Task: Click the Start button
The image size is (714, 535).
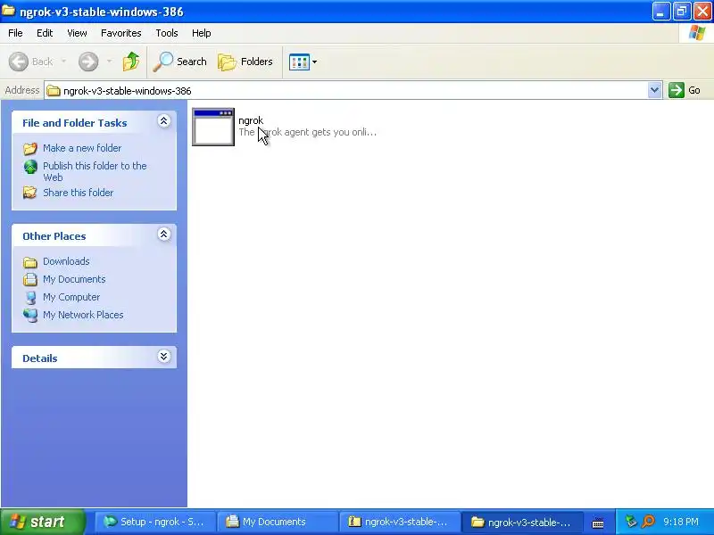Action: [42, 522]
